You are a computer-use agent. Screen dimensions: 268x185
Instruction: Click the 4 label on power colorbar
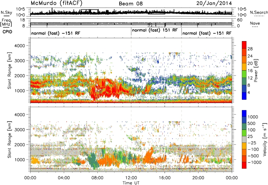249,93
